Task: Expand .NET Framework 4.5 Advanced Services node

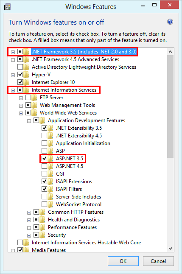Action: (13, 60)
